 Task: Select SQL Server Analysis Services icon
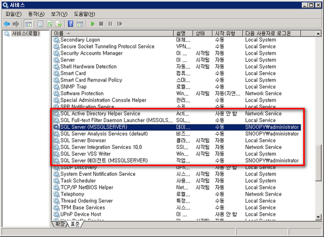tap(56, 134)
